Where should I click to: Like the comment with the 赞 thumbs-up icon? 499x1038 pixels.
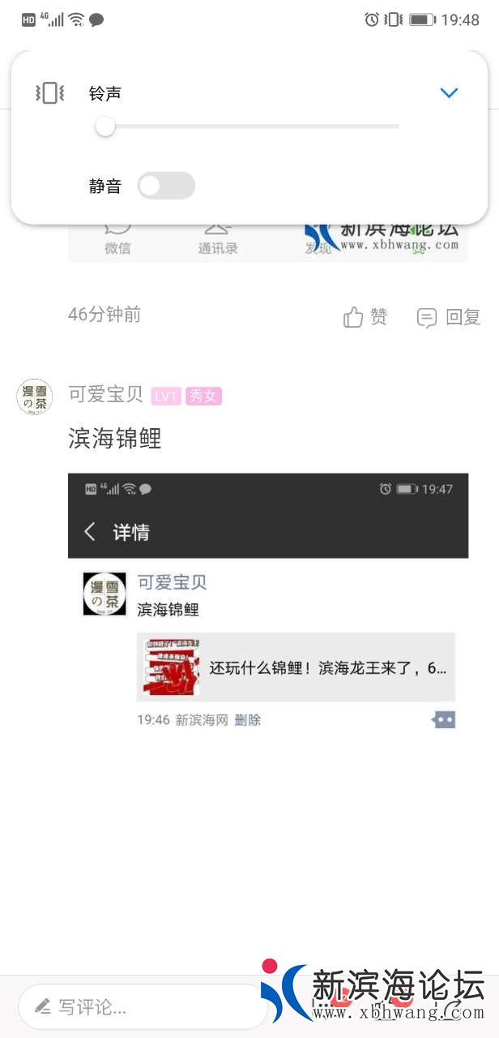coord(353,317)
